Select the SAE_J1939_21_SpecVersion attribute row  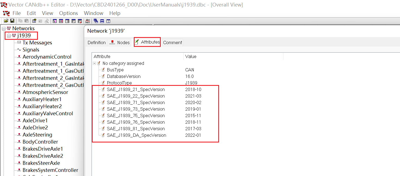[x=136, y=89]
